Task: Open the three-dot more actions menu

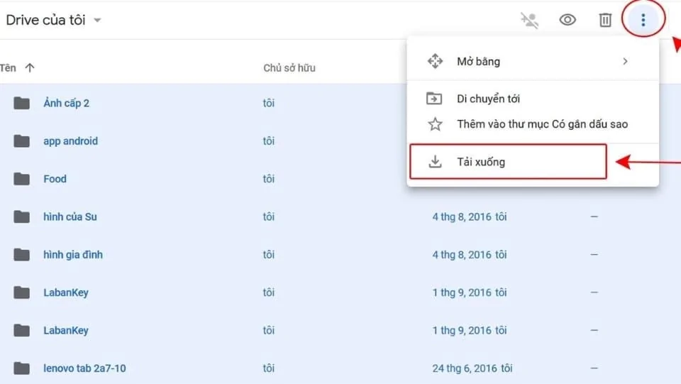Action: pyautogui.click(x=643, y=20)
